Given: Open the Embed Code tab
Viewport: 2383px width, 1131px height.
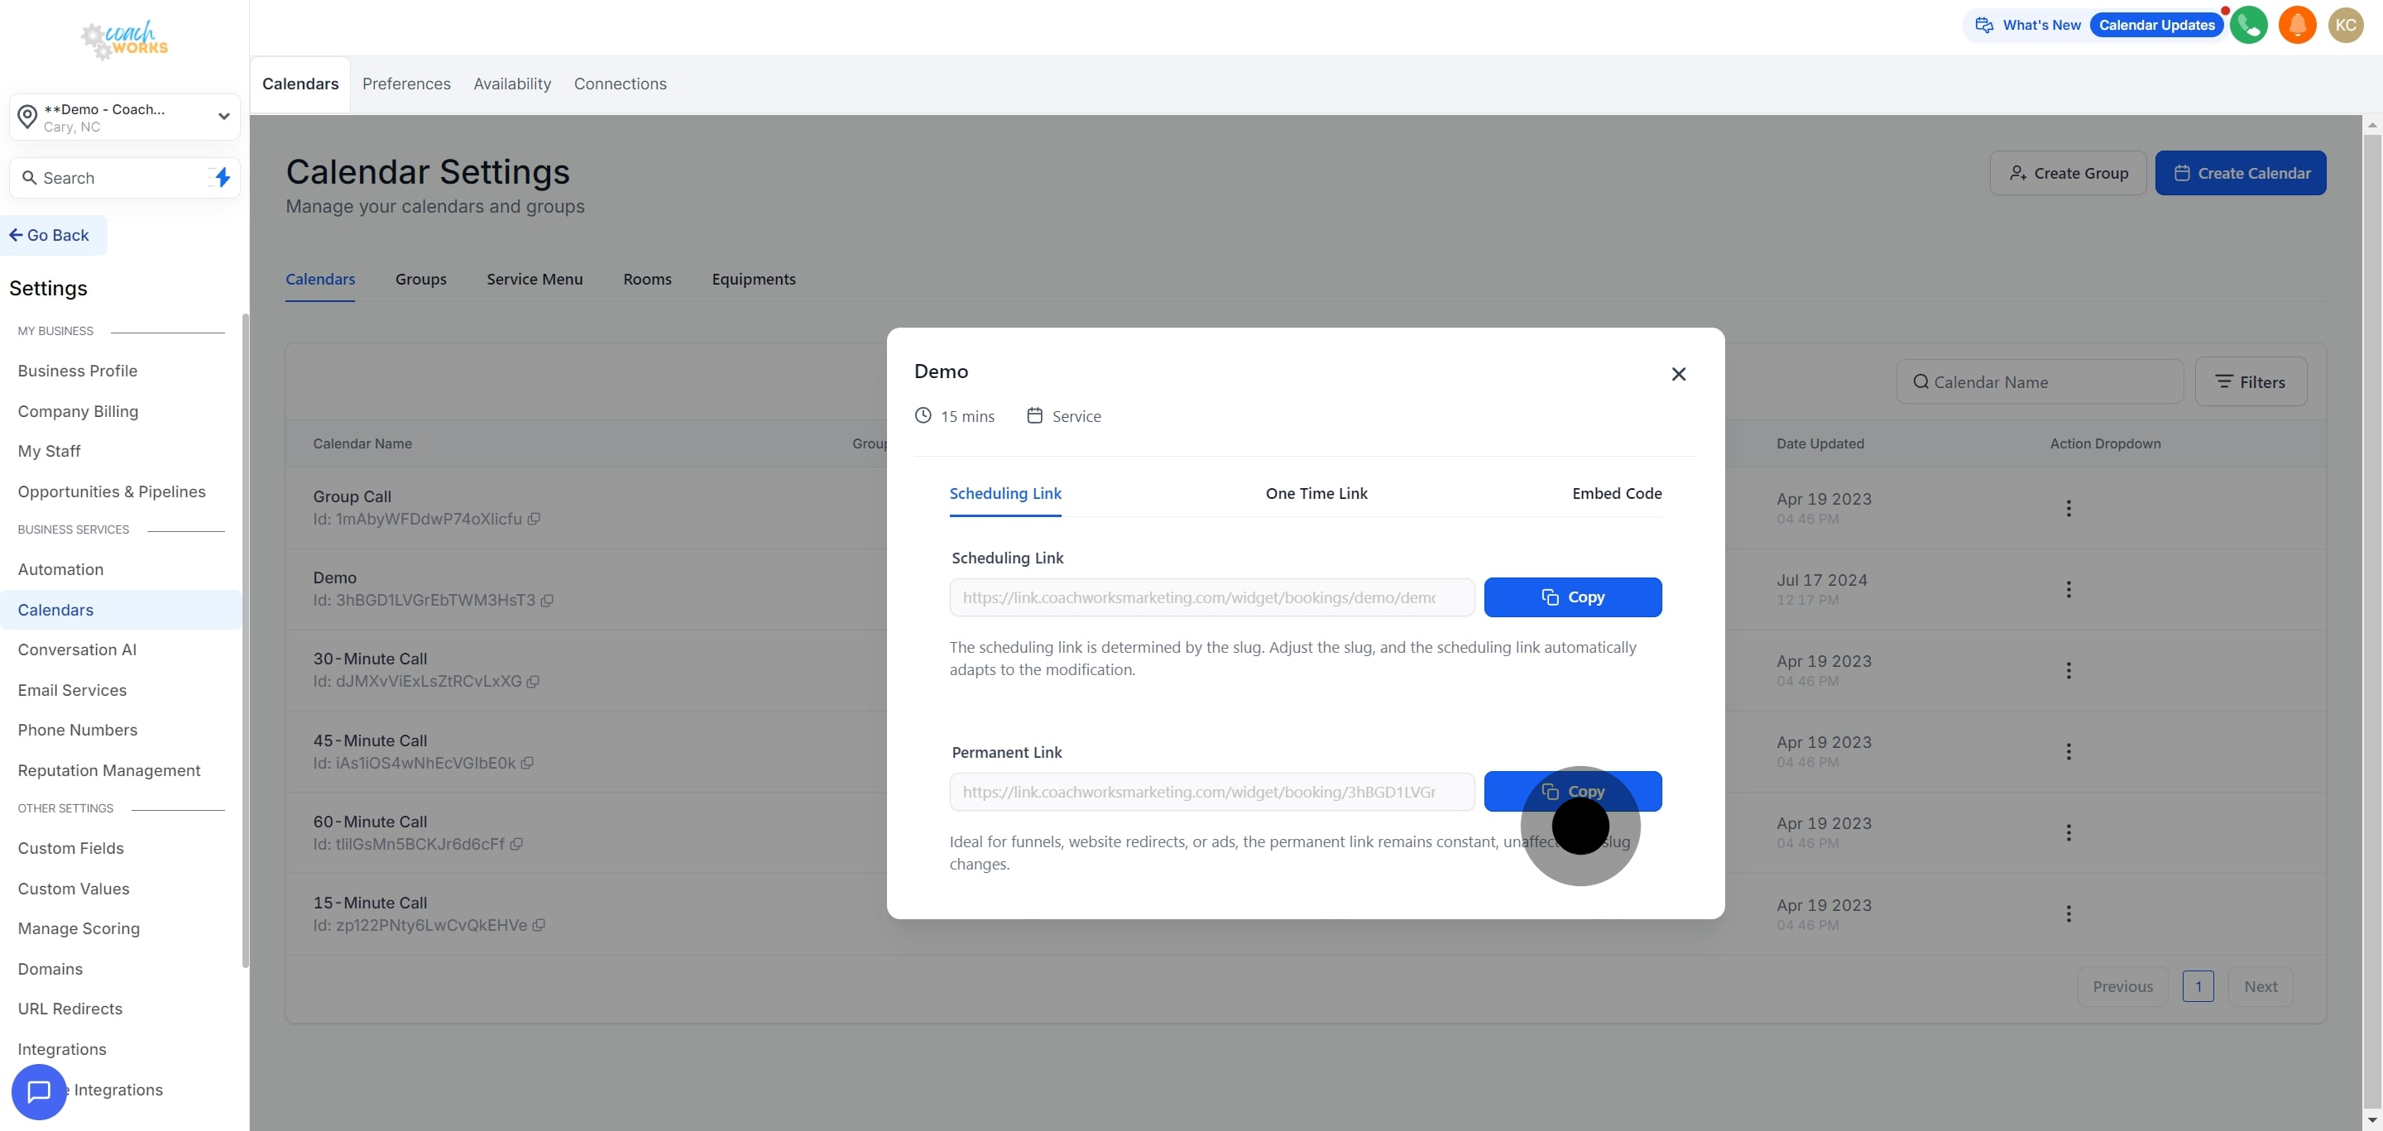Looking at the screenshot, I should point(1615,494).
